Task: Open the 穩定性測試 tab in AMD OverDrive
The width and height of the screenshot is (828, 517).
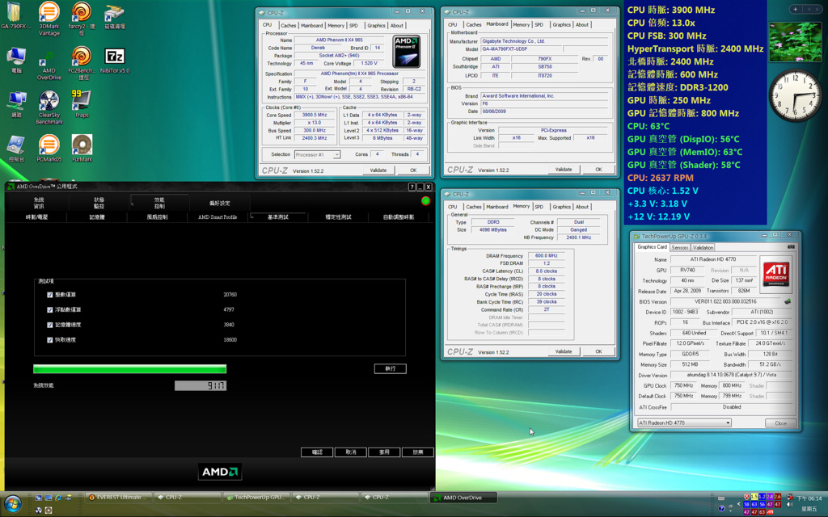Action: 338,216
